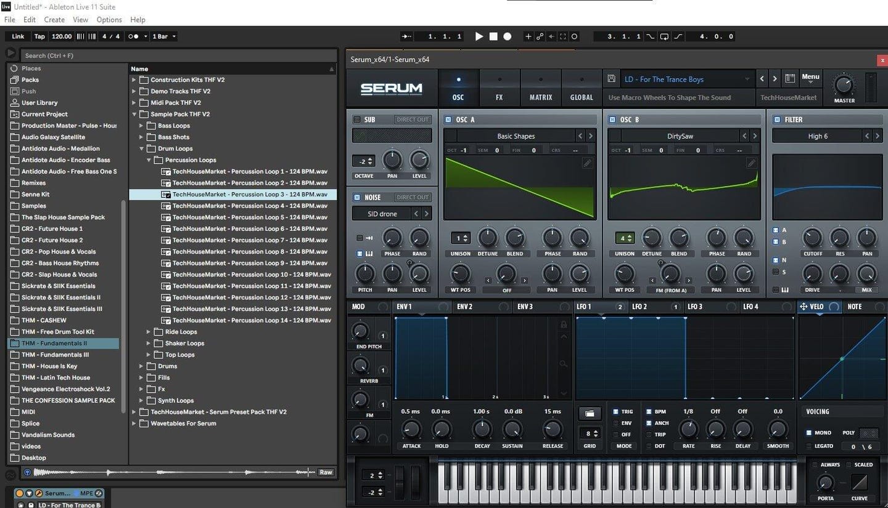Click browser show/hide triangle icon
This screenshot has height=508, width=888.
tap(12, 53)
